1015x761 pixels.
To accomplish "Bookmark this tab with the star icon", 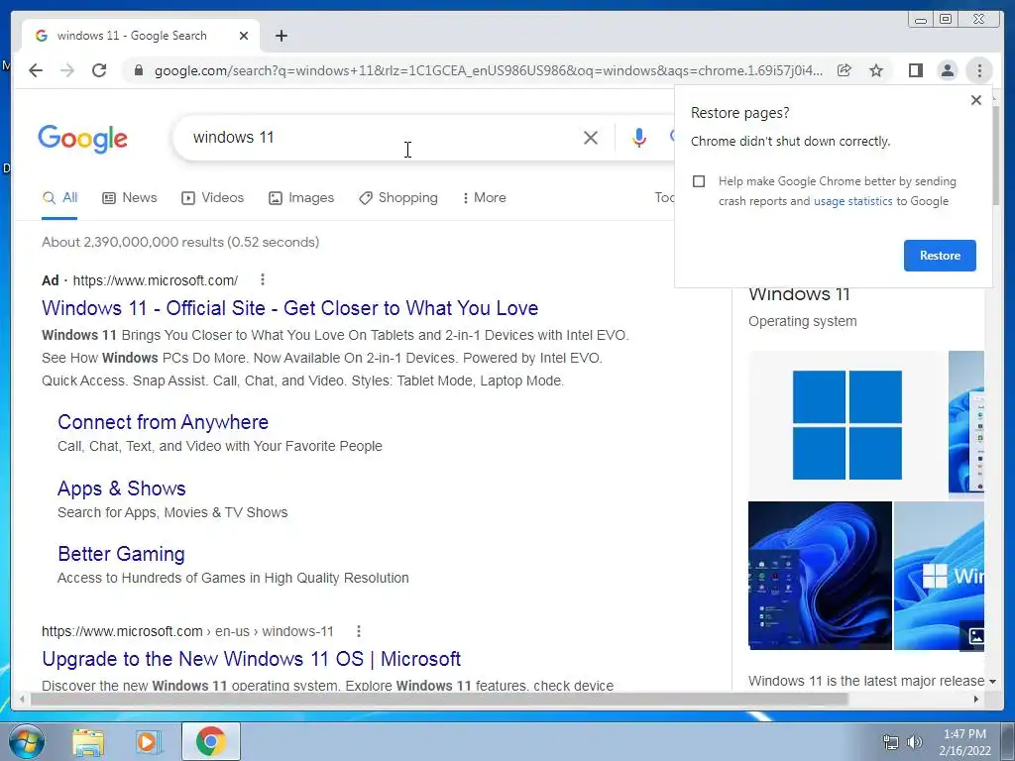I will (876, 70).
